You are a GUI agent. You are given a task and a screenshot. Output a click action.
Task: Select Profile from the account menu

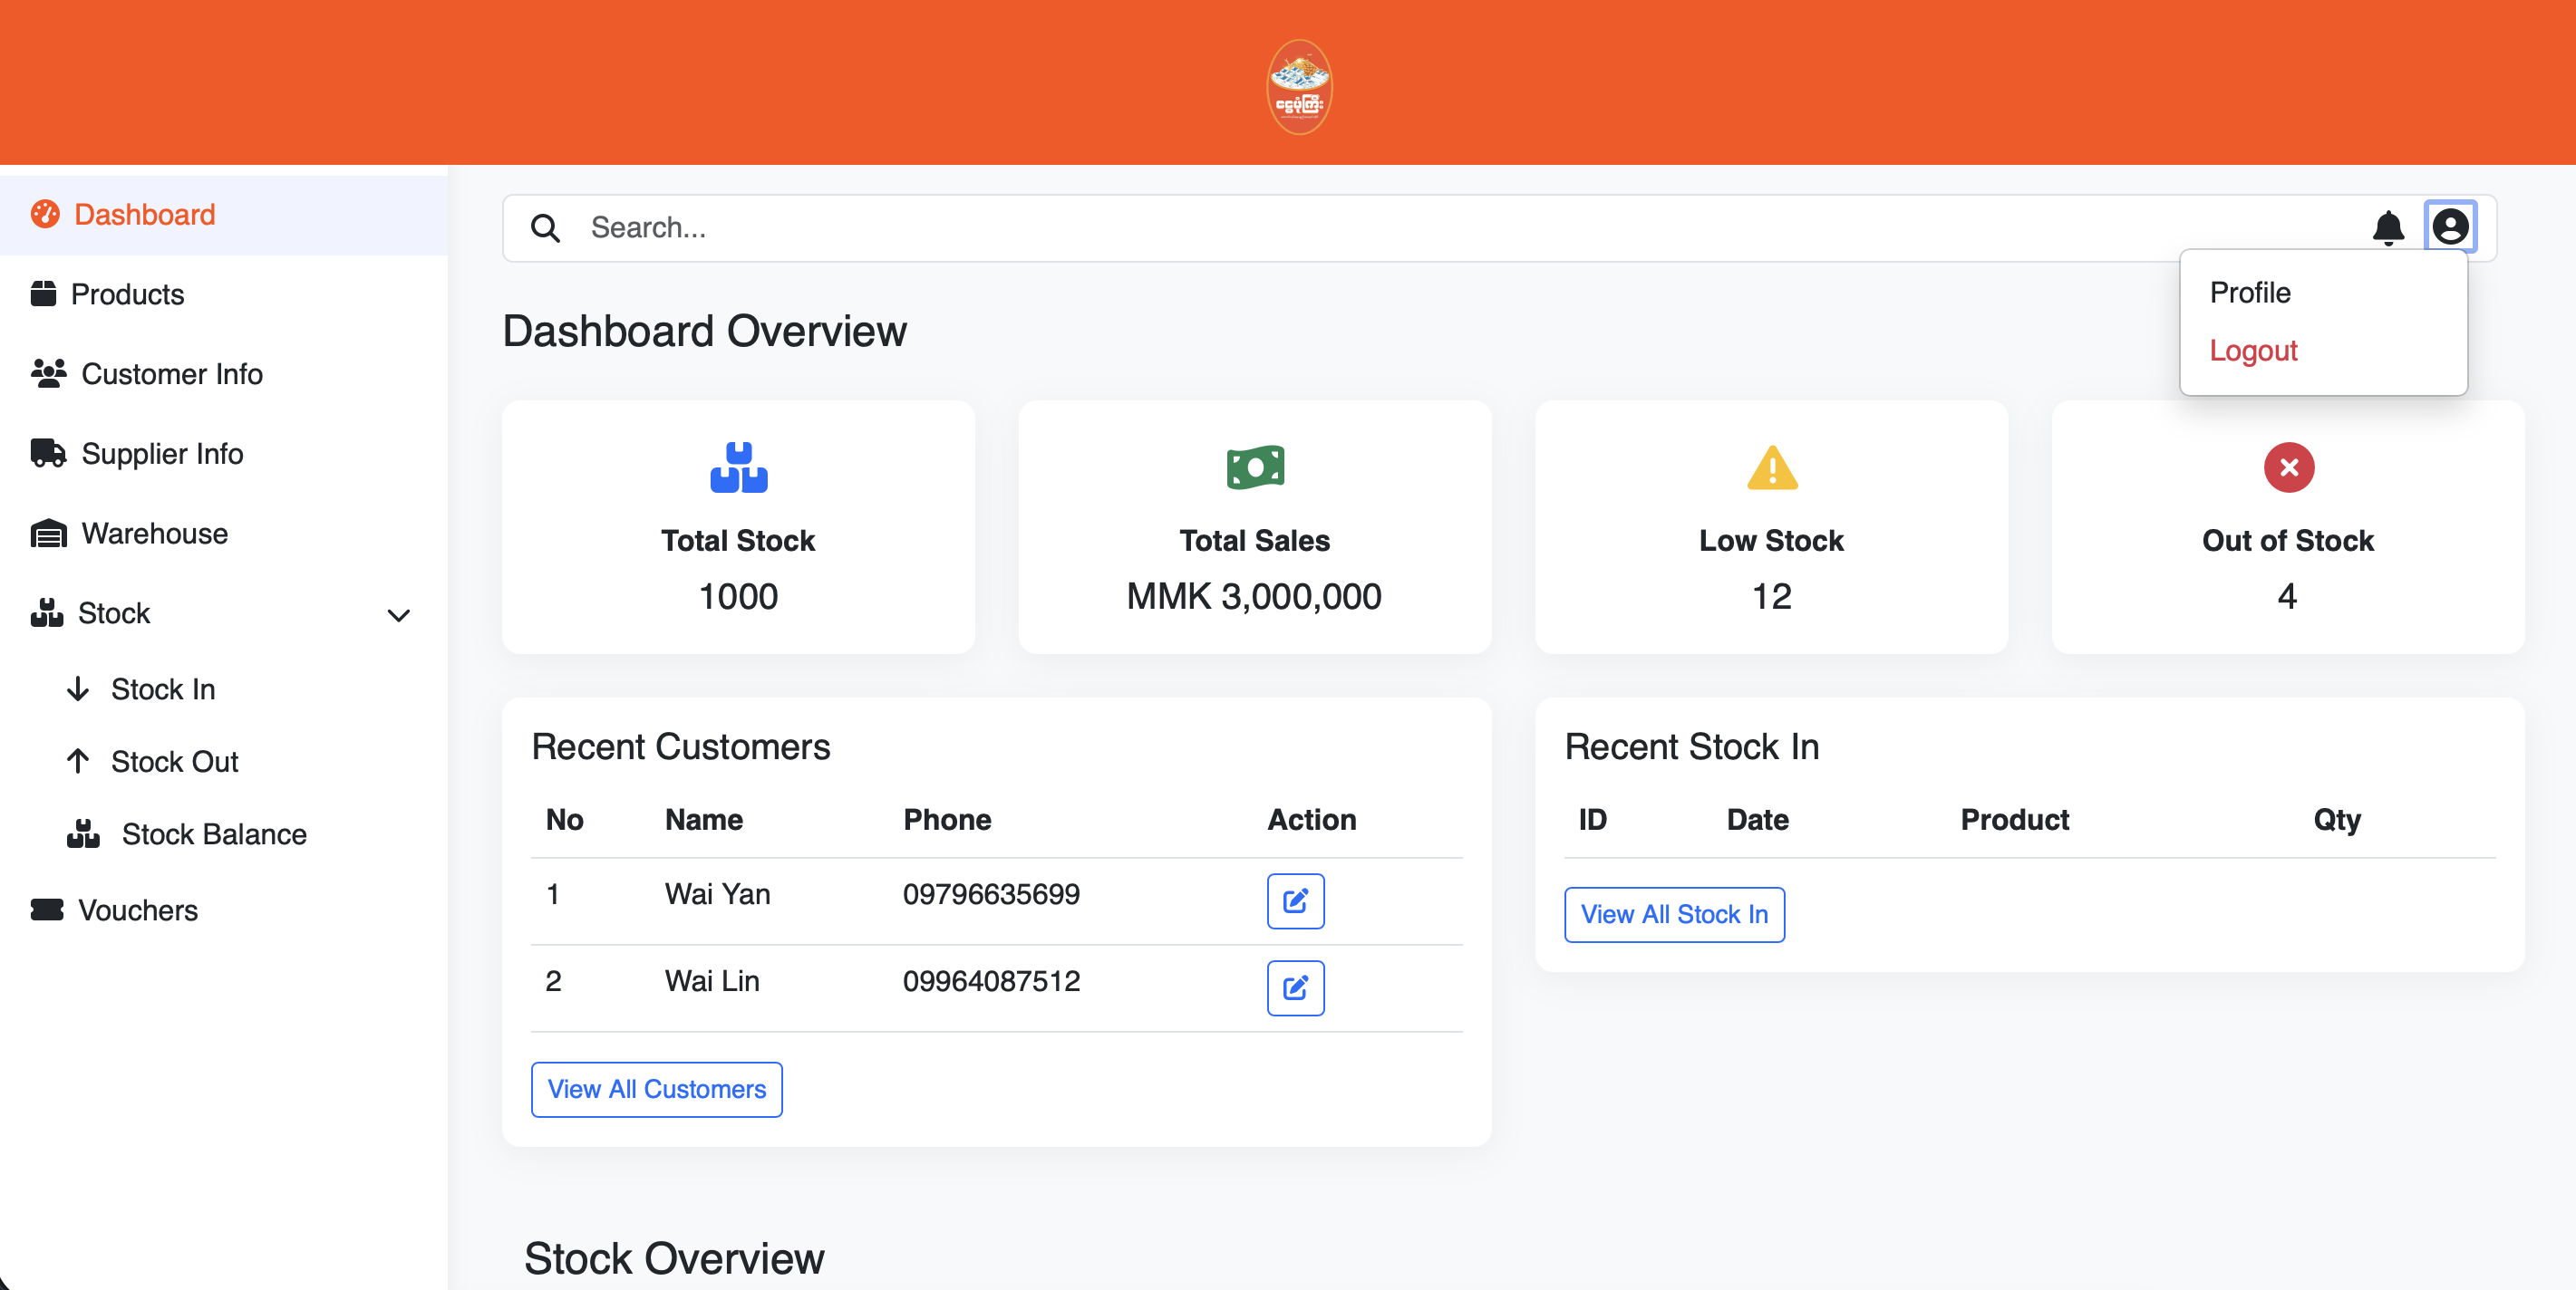point(2249,292)
